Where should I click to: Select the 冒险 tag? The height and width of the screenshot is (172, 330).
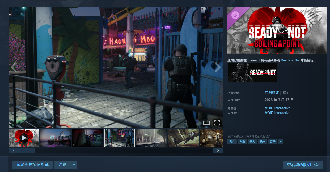pyautogui.click(x=273, y=142)
